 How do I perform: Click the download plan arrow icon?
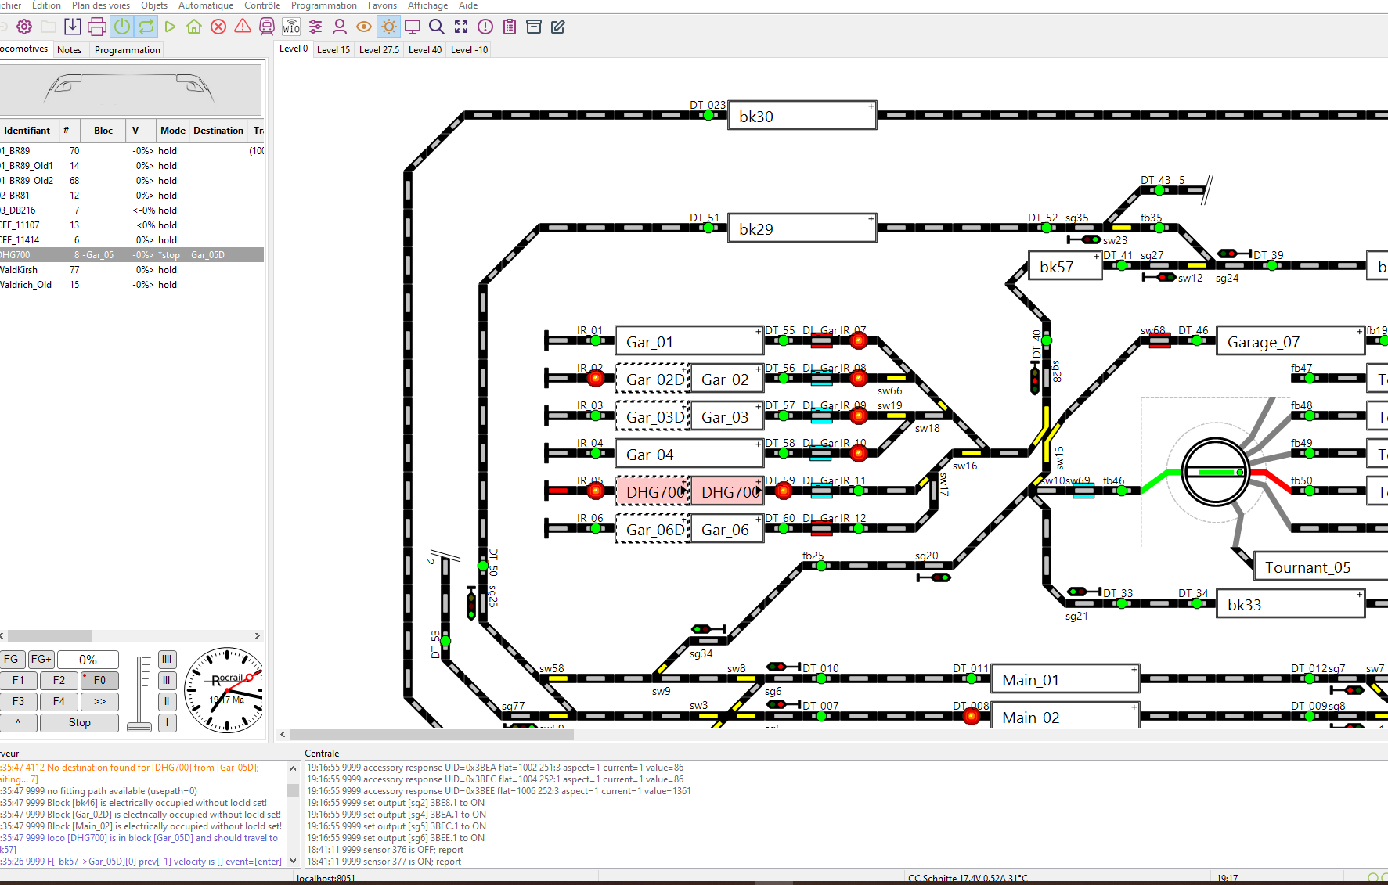point(72,27)
